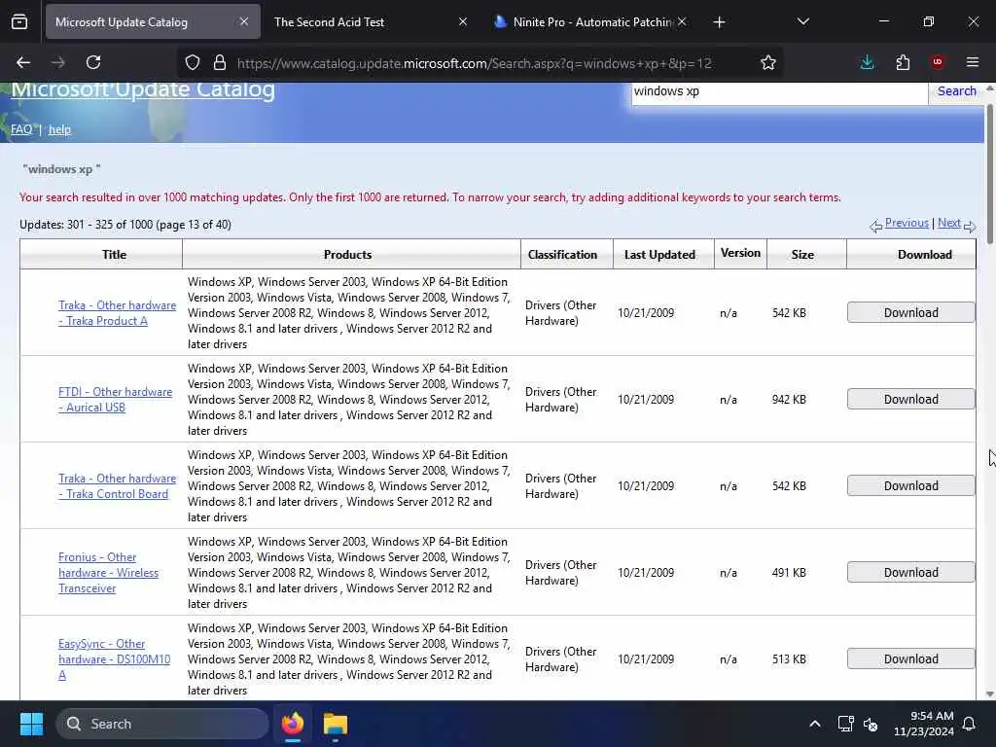
Task: Open the Traka Control Board update link
Action: point(118,486)
